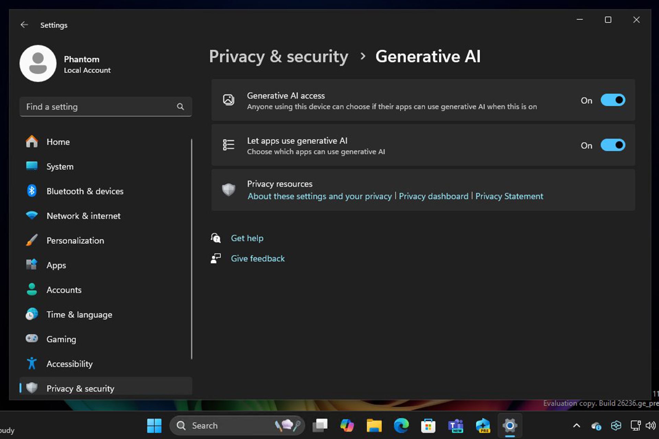Click the back arrow in Settings
This screenshot has height=439, width=659.
(x=24, y=24)
